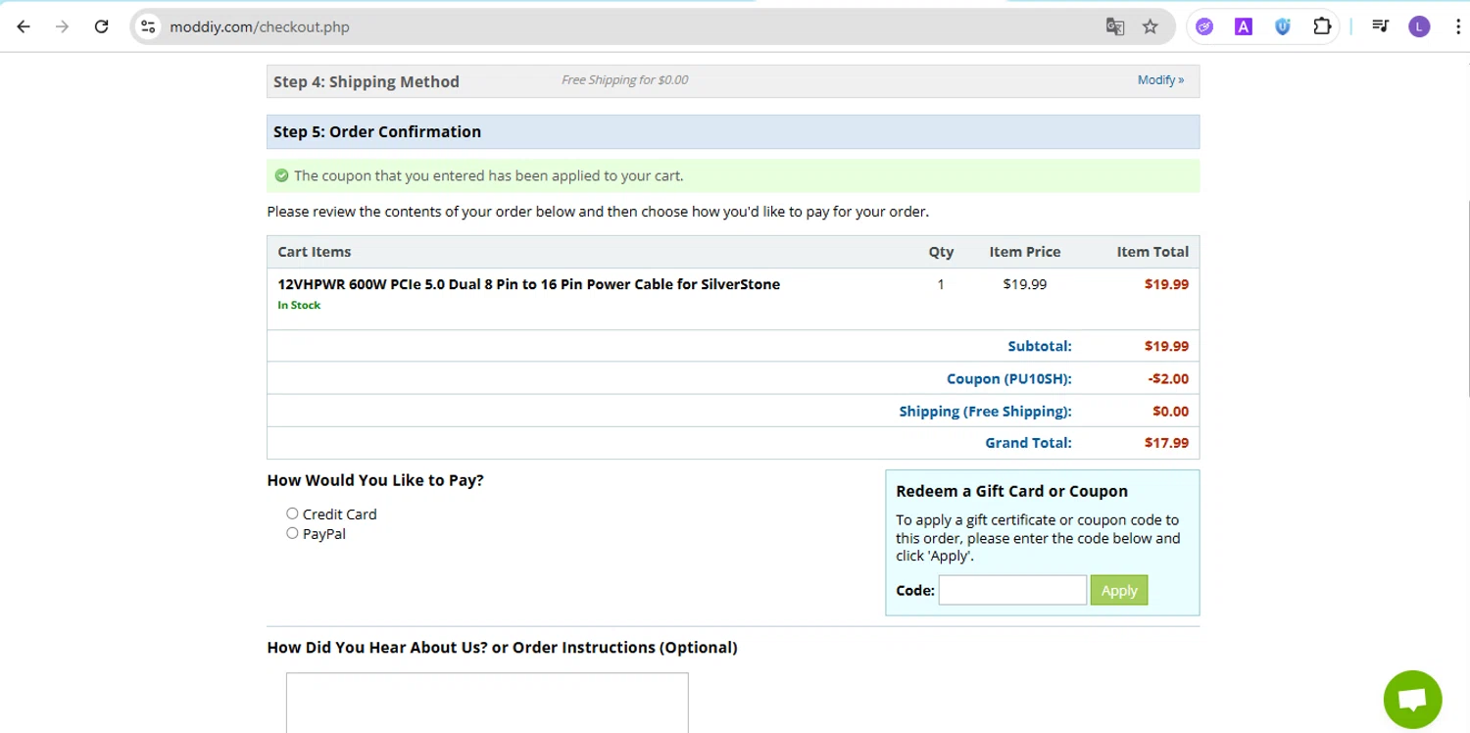Click the Item Price $19.99 cell
This screenshot has width=1470, height=733.
coord(1025,284)
